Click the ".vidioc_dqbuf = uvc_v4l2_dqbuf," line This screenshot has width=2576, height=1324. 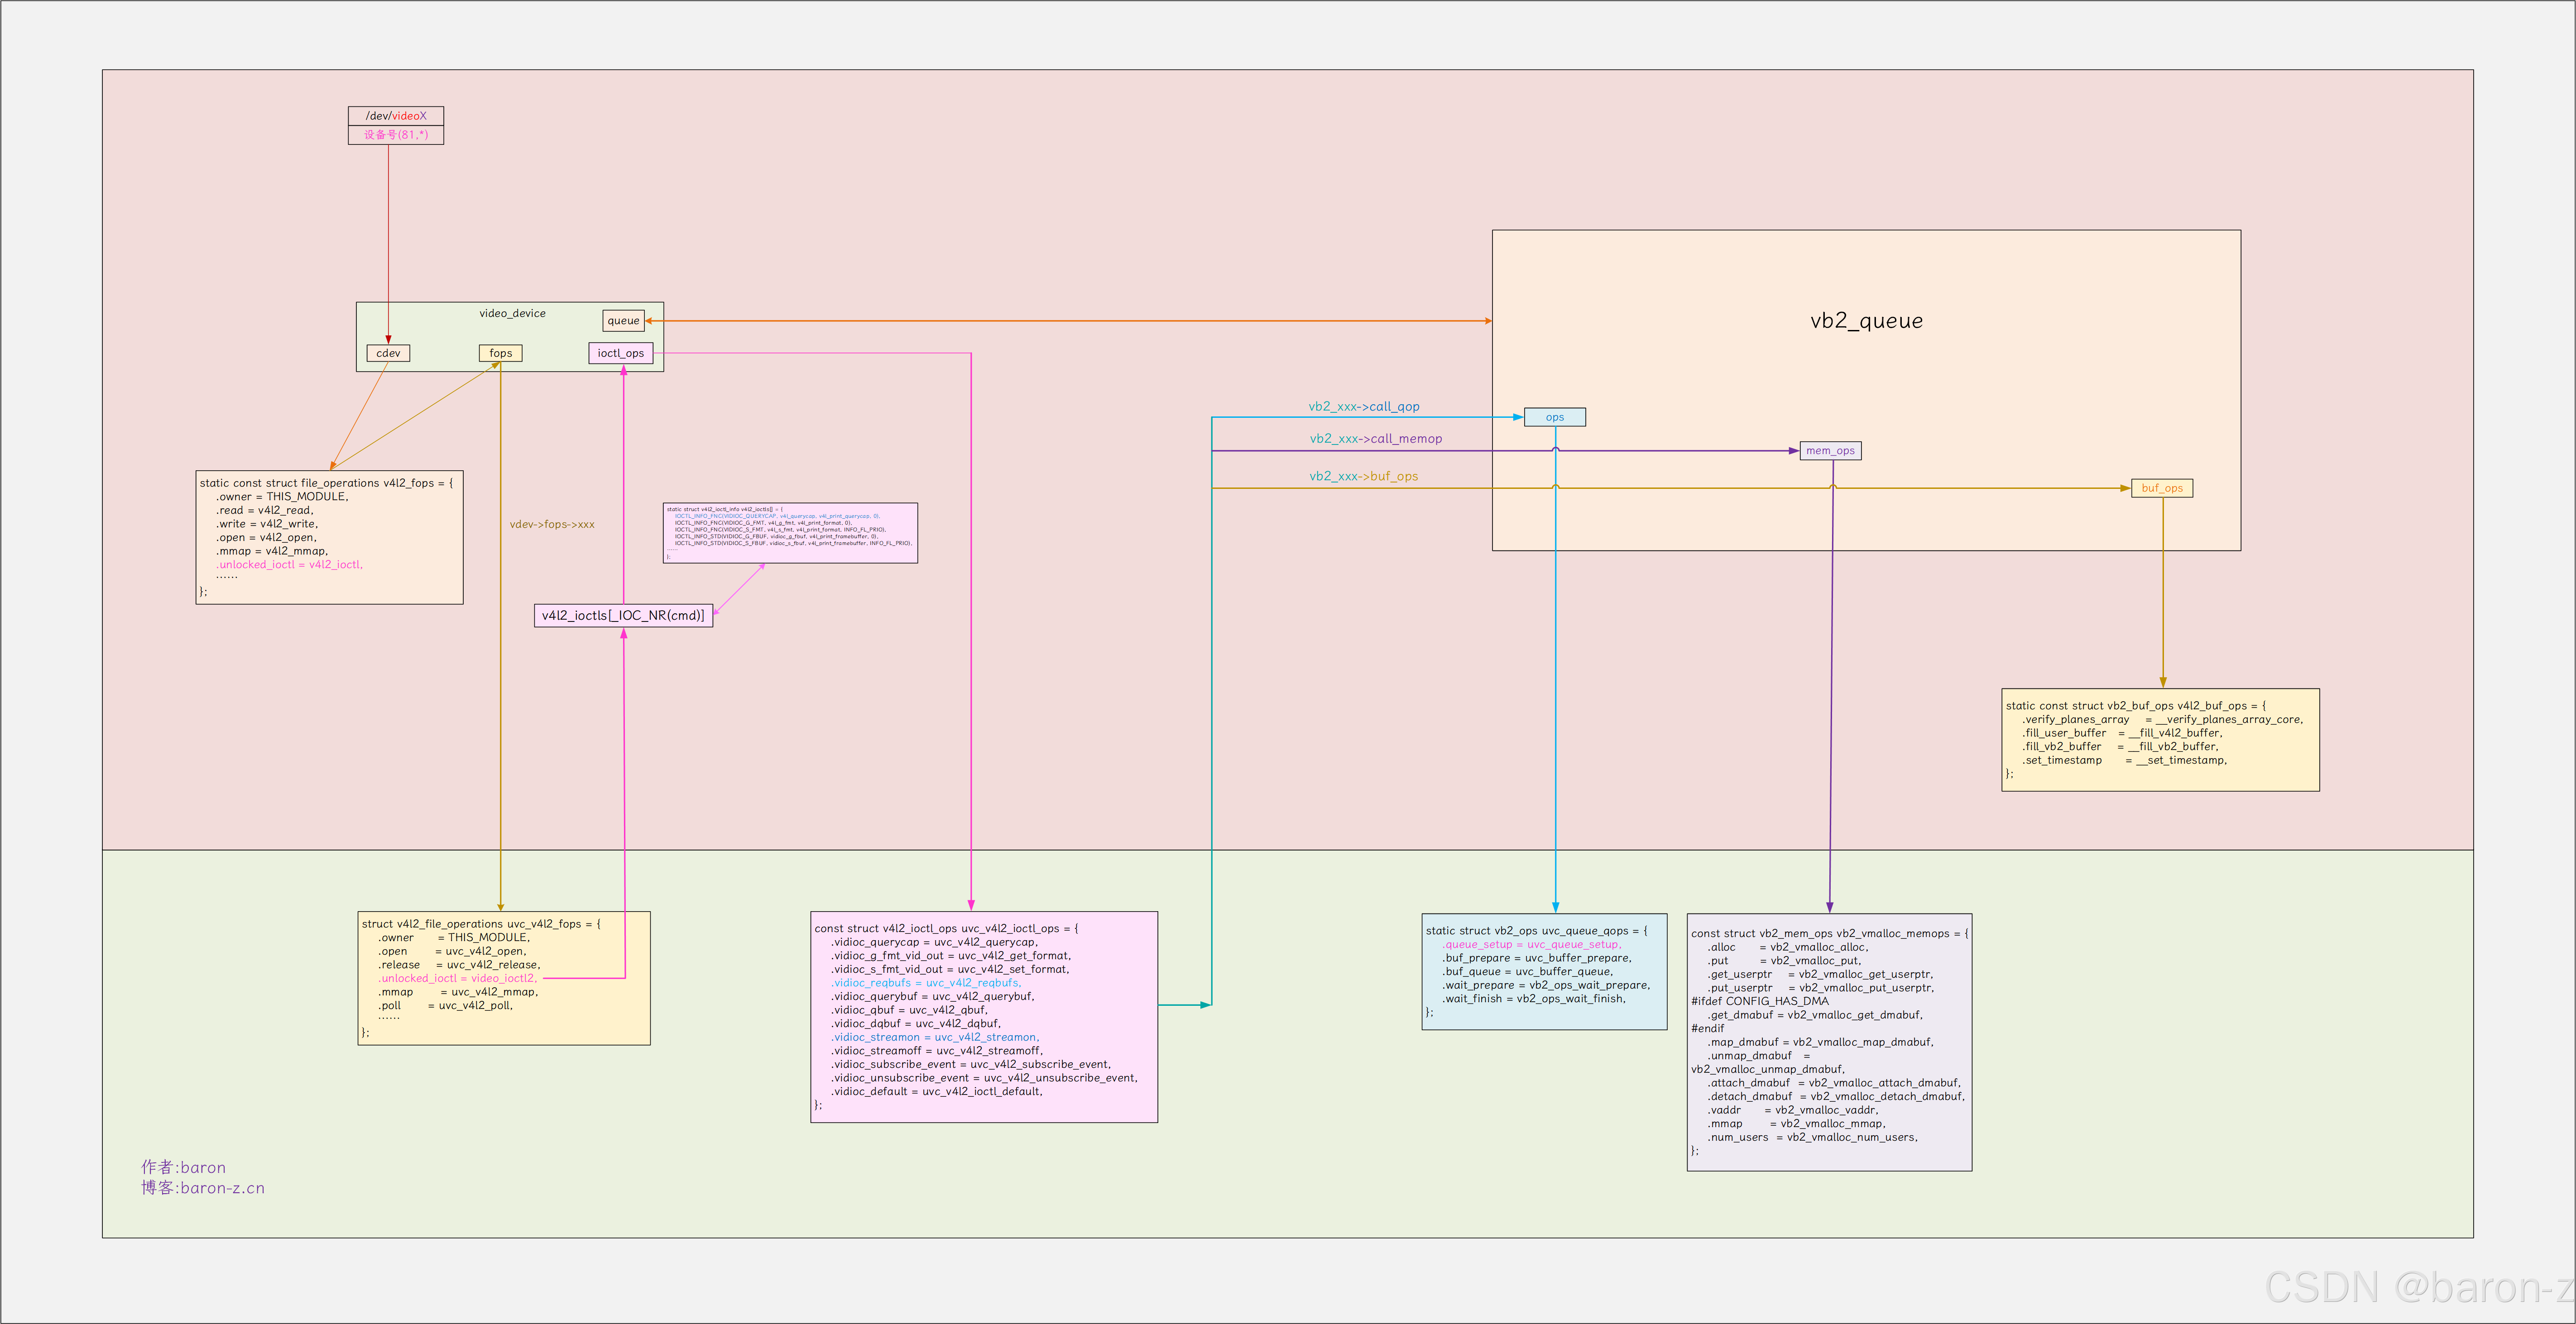(x=916, y=1023)
